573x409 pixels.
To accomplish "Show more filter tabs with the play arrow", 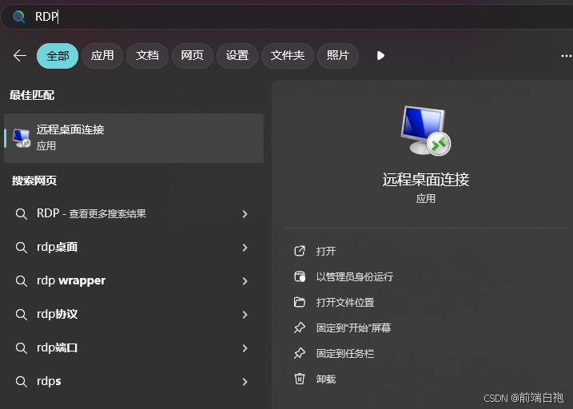I will tap(380, 56).
